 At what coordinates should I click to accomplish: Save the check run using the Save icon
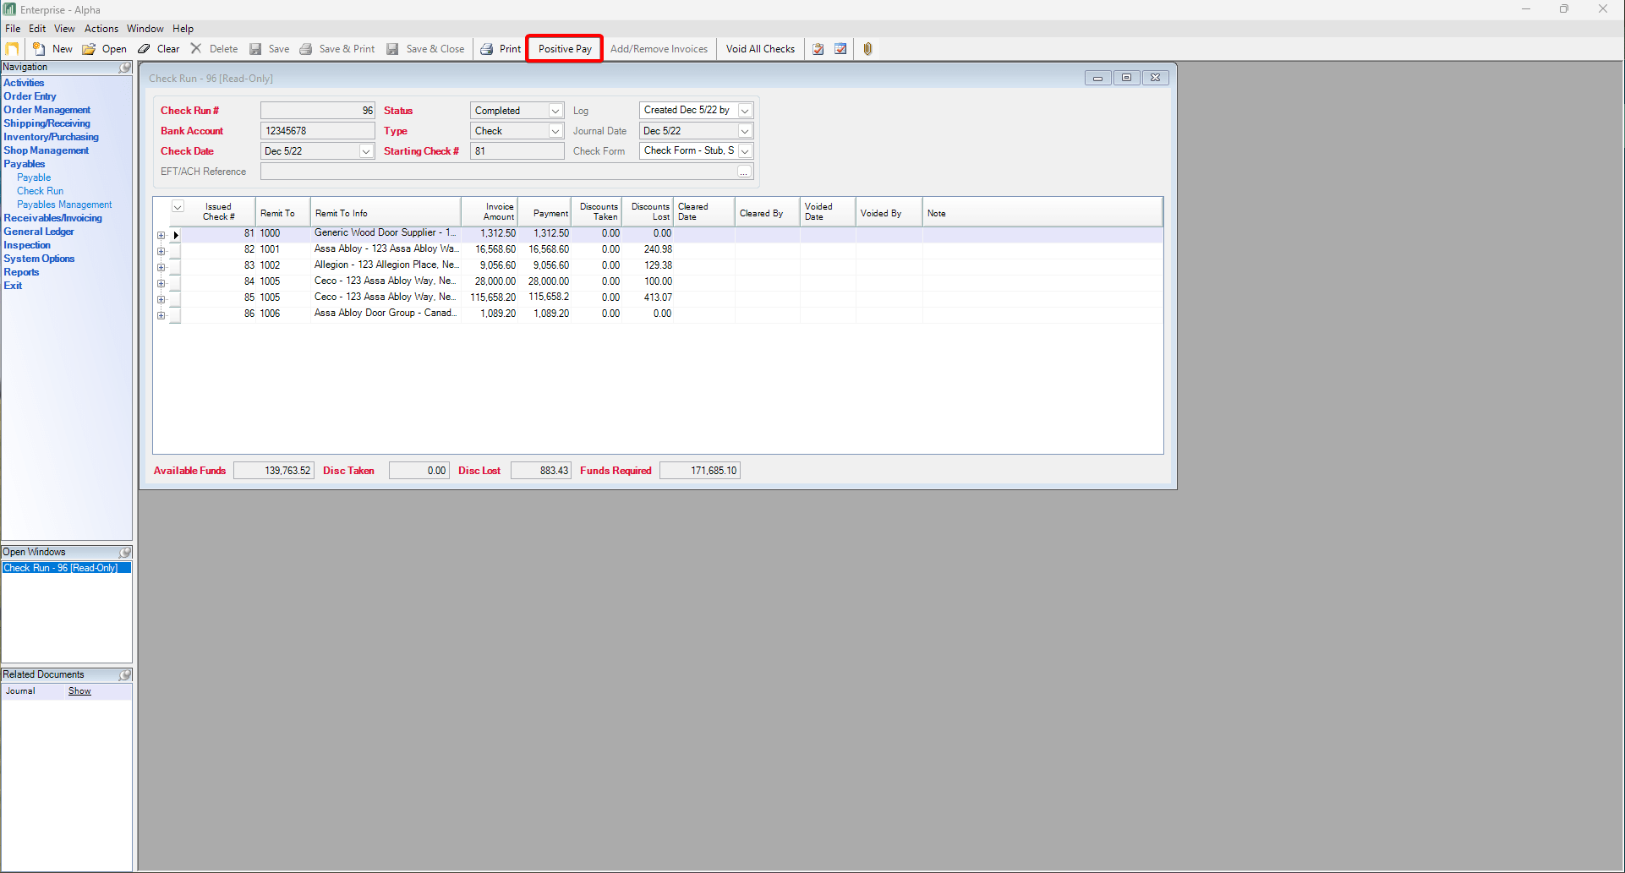point(255,48)
